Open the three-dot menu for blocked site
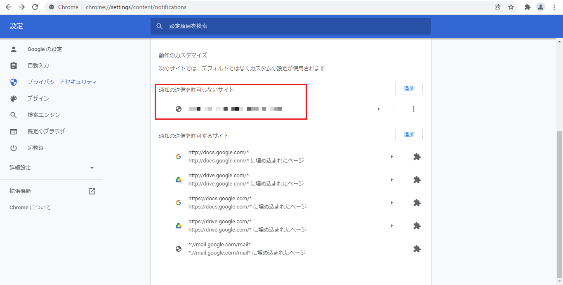Image resolution: width=563 pixels, height=285 pixels. pos(414,109)
